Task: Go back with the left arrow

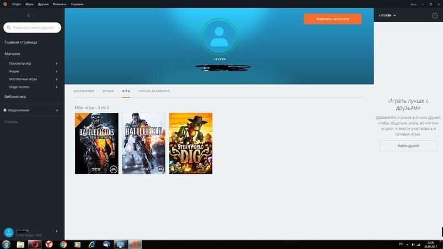Action: click(29, 15)
